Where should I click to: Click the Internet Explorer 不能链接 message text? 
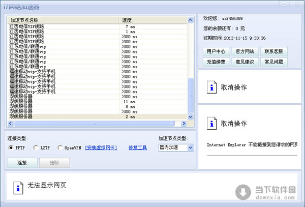tap(252, 145)
